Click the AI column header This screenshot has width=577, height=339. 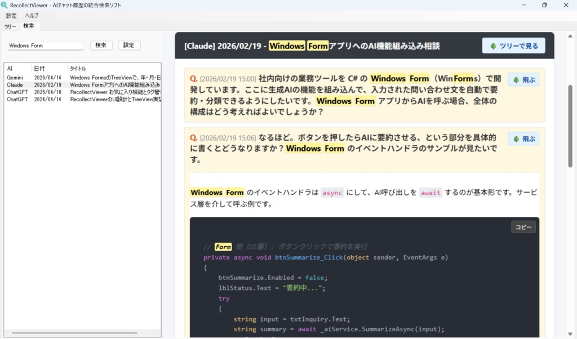click(17, 68)
